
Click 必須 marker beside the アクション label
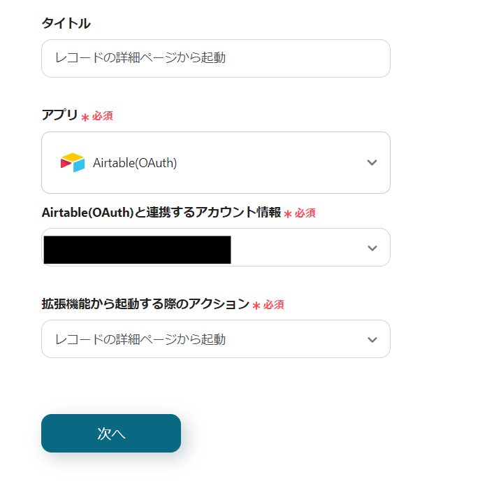pyautogui.click(x=273, y=305)
